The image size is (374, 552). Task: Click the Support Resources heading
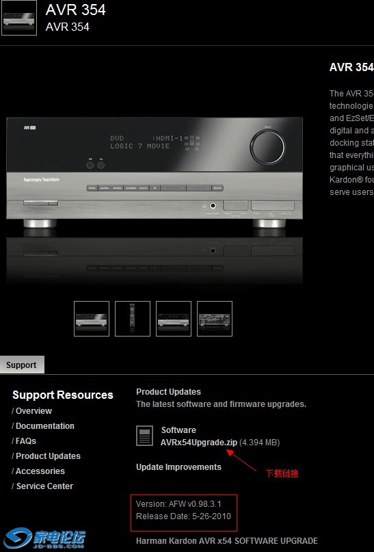point(63,395)
